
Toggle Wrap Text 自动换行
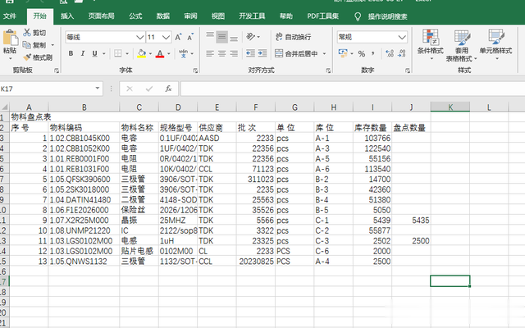(294, 37)
